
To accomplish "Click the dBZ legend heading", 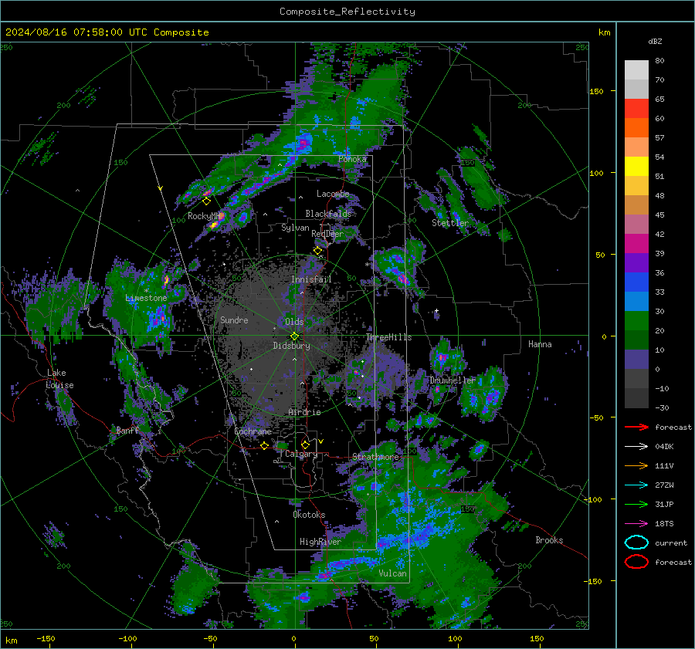I will 655,41.
